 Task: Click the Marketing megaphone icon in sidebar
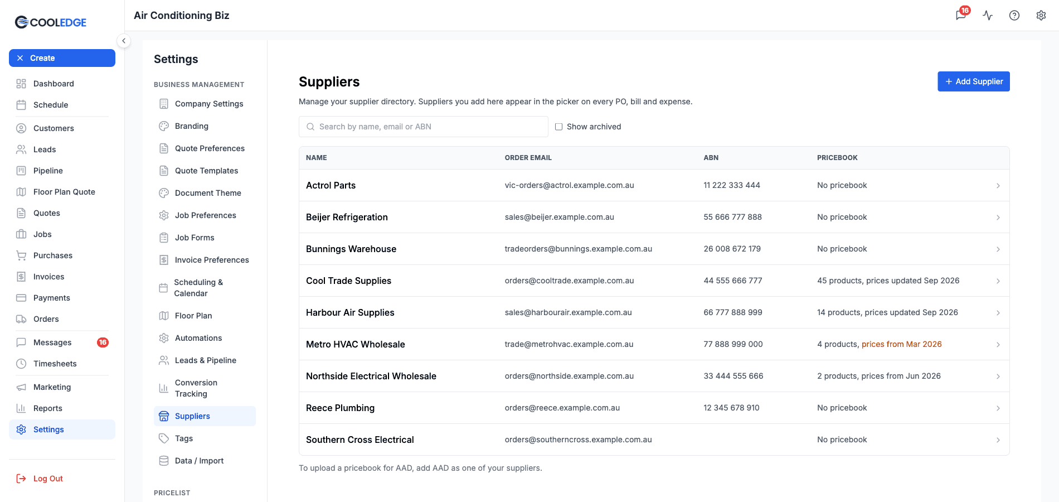tap(21, 387)
